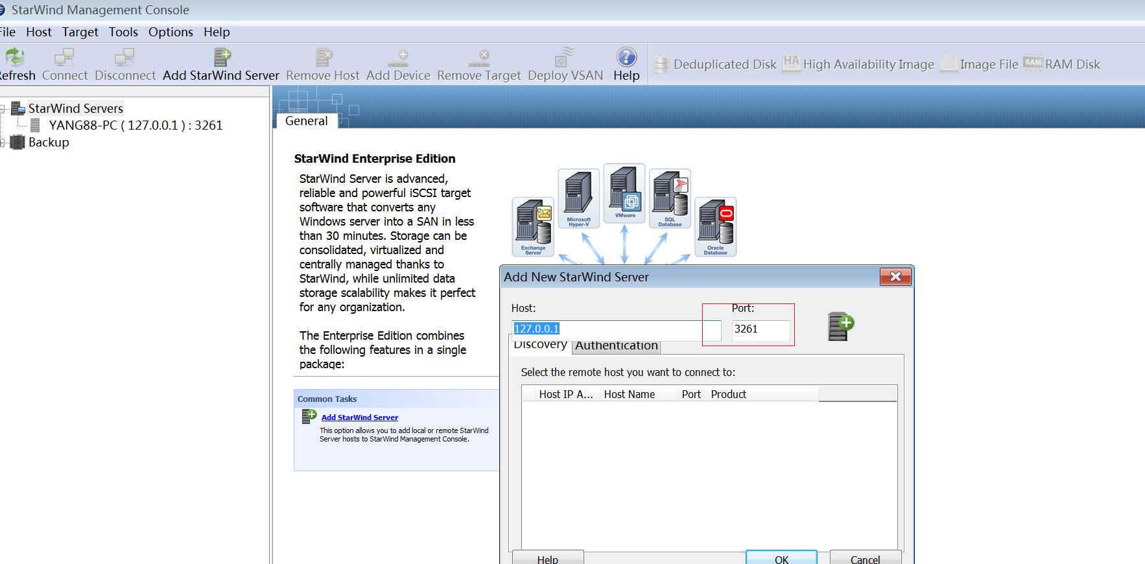Click OK in Add New StarWind Server
This screenshot has height=564, width=1145.
(781, 558)
